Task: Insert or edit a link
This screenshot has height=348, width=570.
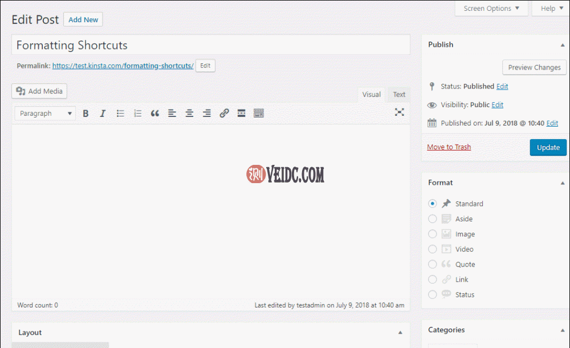Action: (224, 114)
